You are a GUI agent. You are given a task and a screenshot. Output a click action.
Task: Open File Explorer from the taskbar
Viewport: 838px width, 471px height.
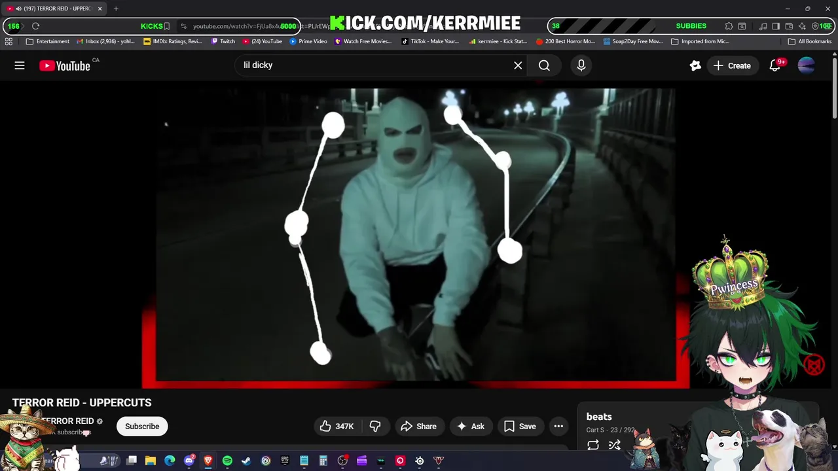coord(151,461)
